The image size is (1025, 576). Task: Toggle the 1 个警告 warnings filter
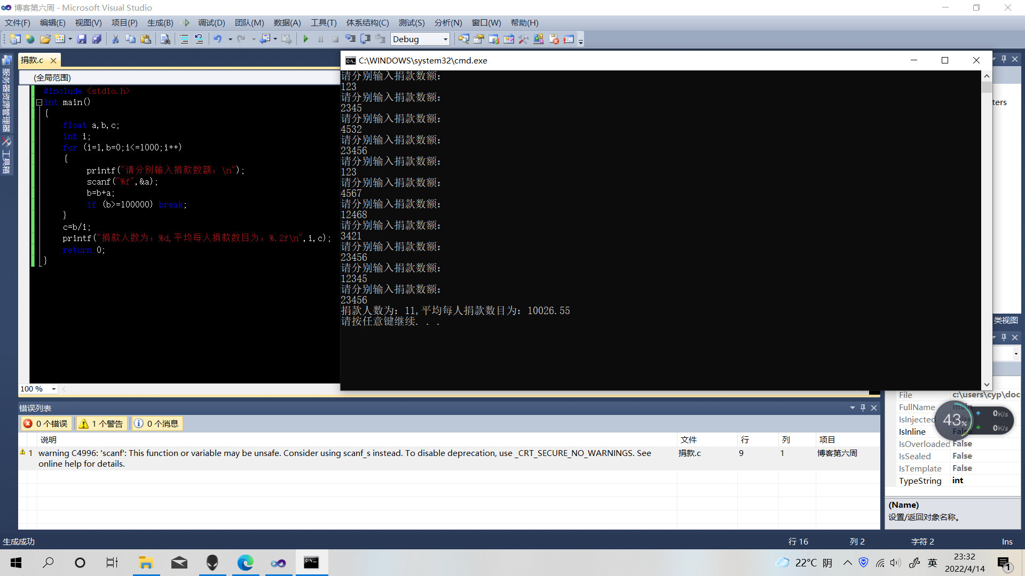click(101, 423)
